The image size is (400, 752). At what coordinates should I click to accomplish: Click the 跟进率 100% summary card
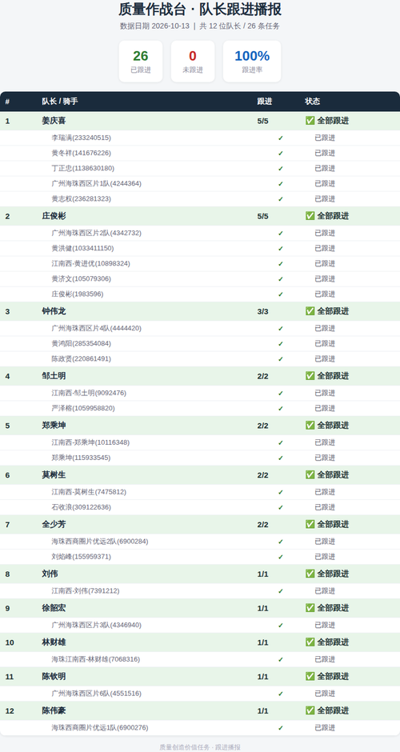252,62
